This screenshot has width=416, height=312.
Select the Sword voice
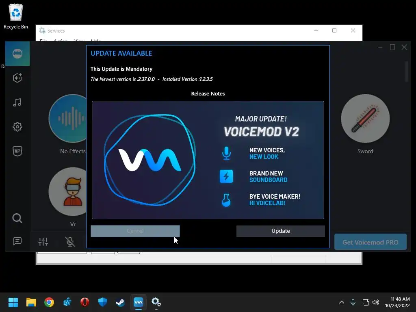point(365,119)
